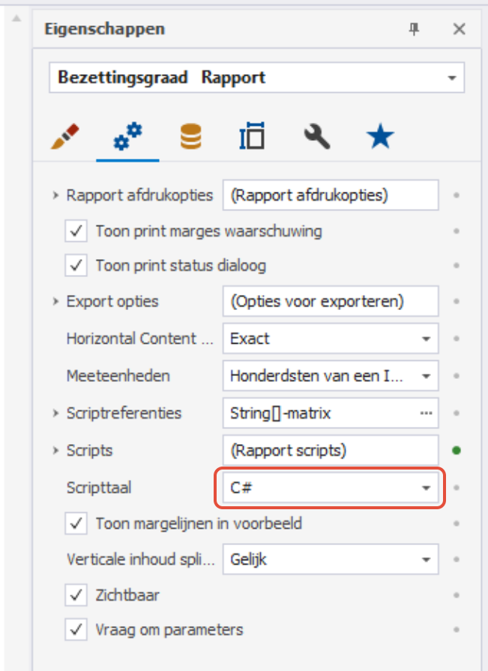Close the Eigenschappen panel
Image resolution: width=488 pixels, height=671 pixels.
pyautogui.click(x=460, y=29)
